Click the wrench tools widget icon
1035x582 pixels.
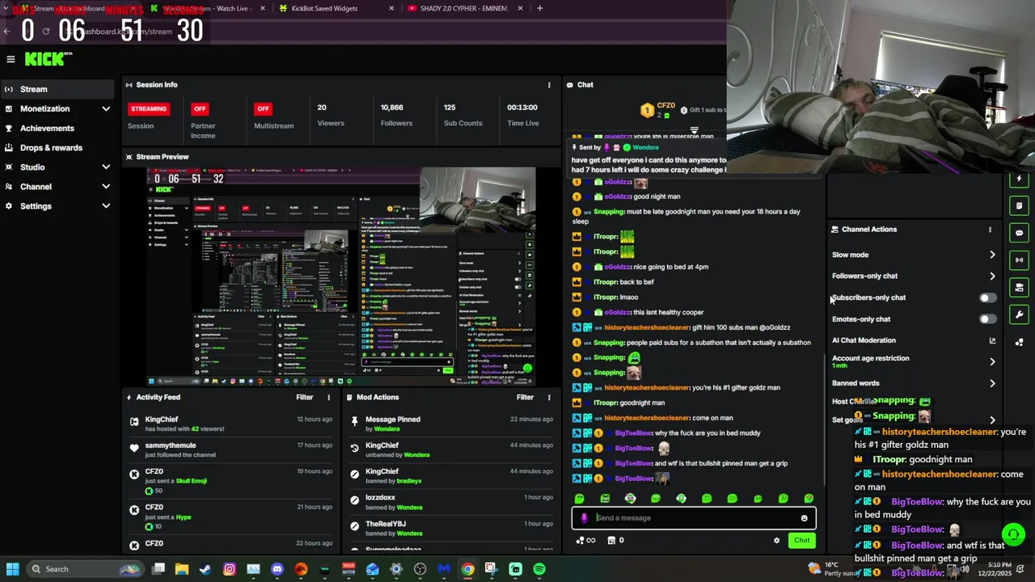[x=1019, y=314]
